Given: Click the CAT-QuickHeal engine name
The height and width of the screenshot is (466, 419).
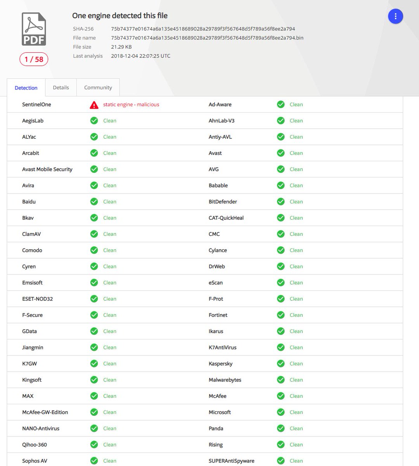Looking at the screenshot, I should tap(226, 218).
